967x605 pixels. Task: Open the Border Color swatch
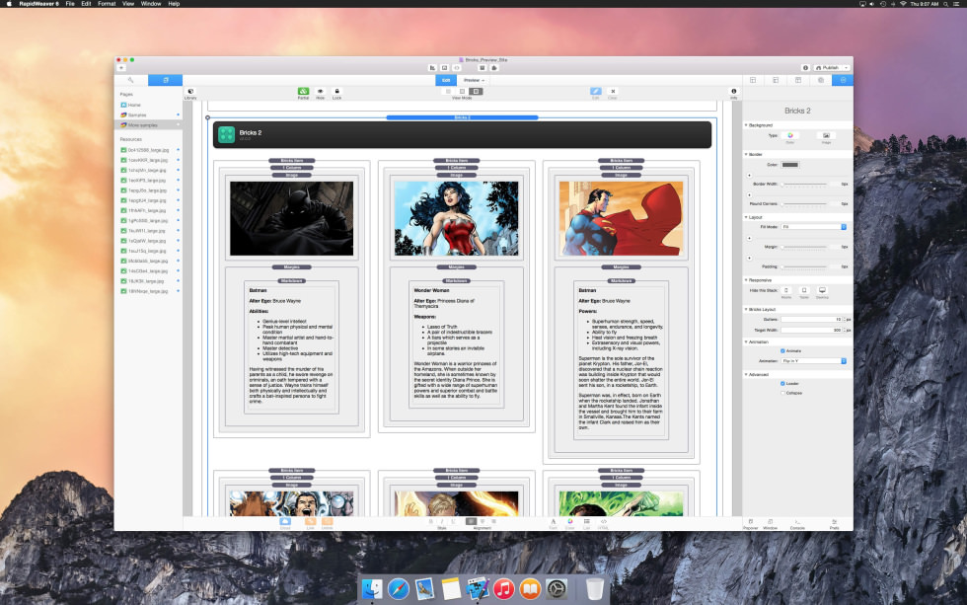click(790, 165)
